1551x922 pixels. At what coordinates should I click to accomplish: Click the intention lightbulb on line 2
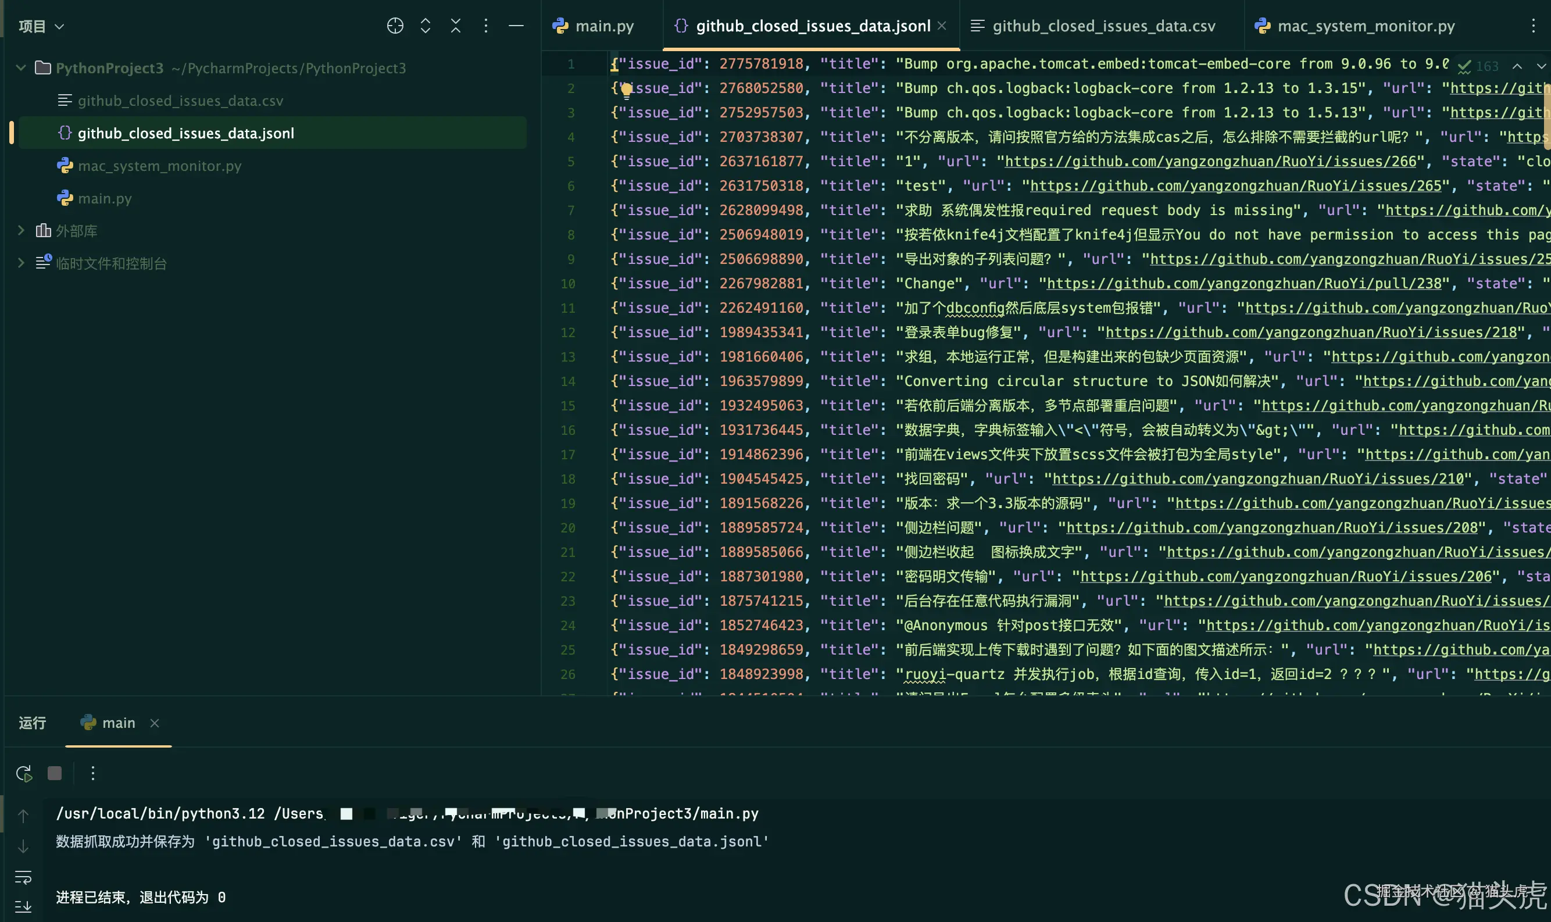626,90
